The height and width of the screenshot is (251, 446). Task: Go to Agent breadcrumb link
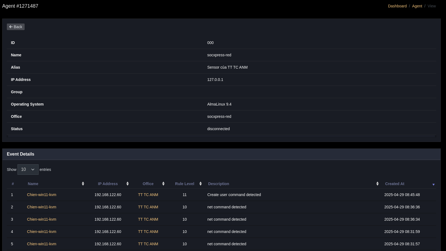pos(417,6)
